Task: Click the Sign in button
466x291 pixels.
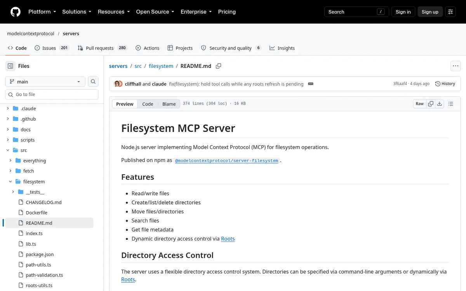Action: [403, 12]
